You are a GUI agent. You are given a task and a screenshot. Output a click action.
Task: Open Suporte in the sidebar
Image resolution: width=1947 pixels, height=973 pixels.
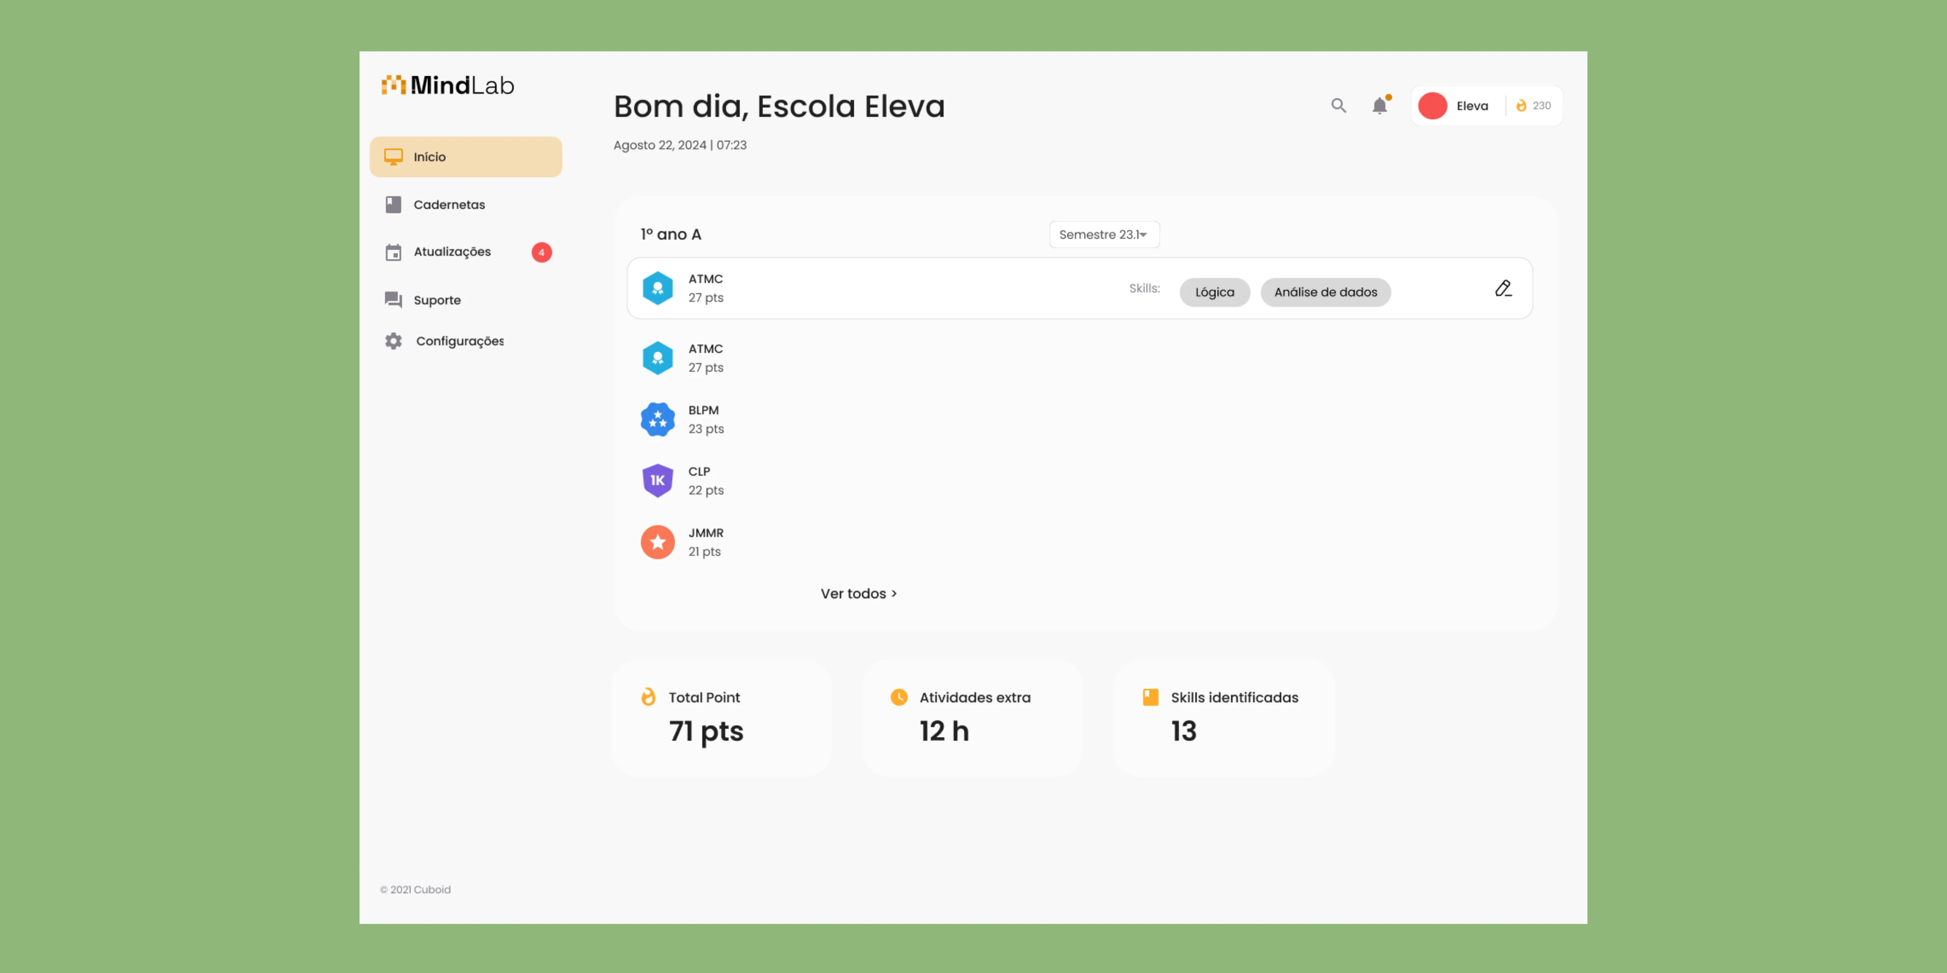437,300
